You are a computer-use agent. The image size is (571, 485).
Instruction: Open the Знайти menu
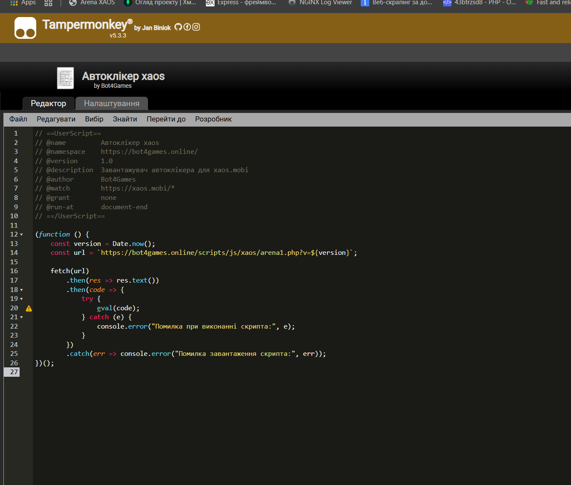point(125,119)
